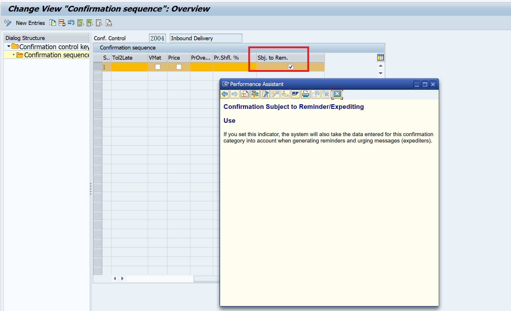Click Edit Documentation pencil icon
Image resolution: width=511 pixels, height=311 pixels.
pos(265,94)
